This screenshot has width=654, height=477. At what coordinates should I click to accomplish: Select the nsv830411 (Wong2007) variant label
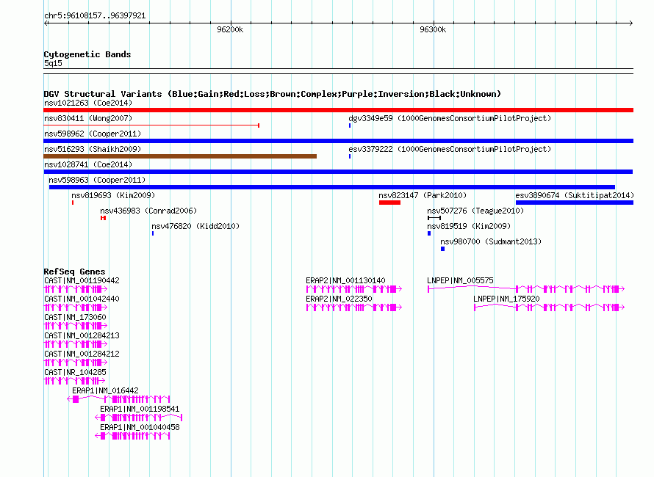[88, 118]
